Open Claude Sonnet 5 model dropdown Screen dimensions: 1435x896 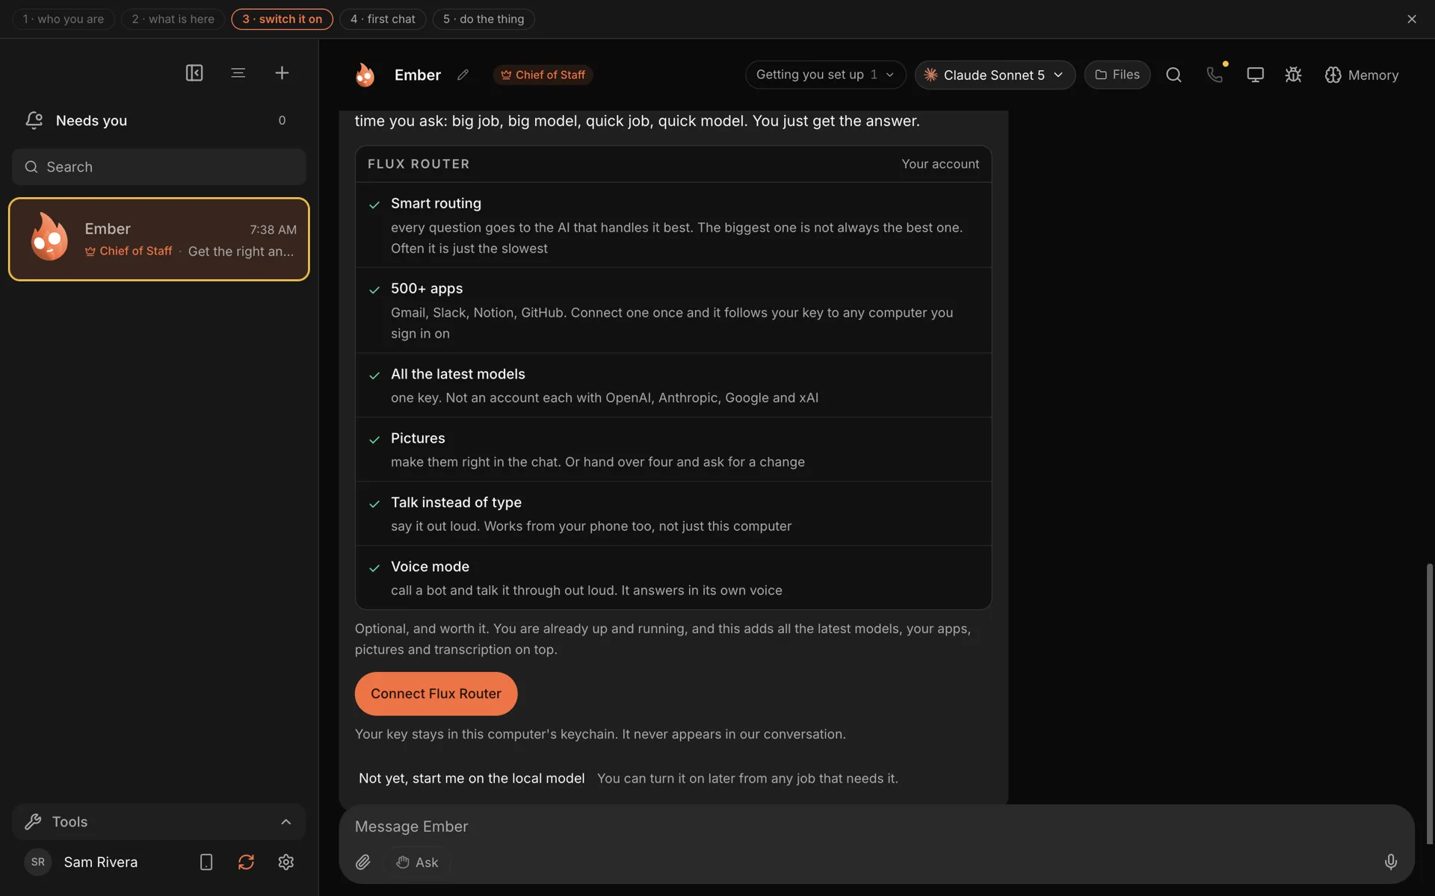(995, 75)
